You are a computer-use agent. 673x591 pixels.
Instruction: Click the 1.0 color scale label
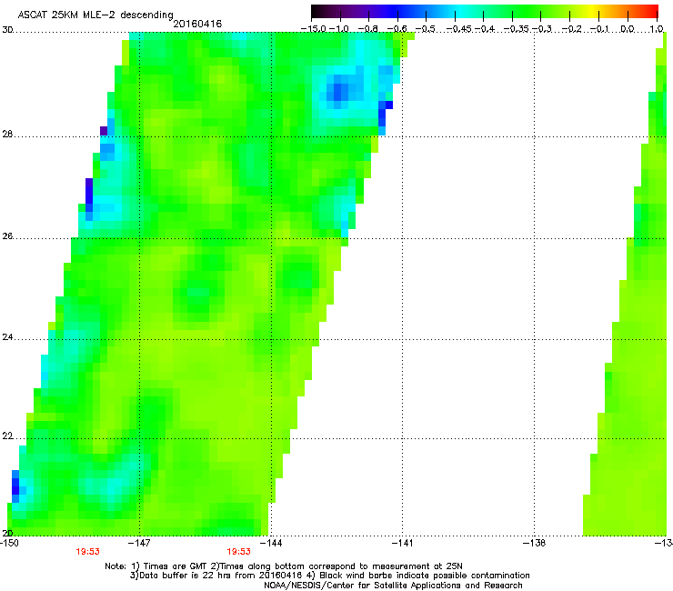[657, 29]
